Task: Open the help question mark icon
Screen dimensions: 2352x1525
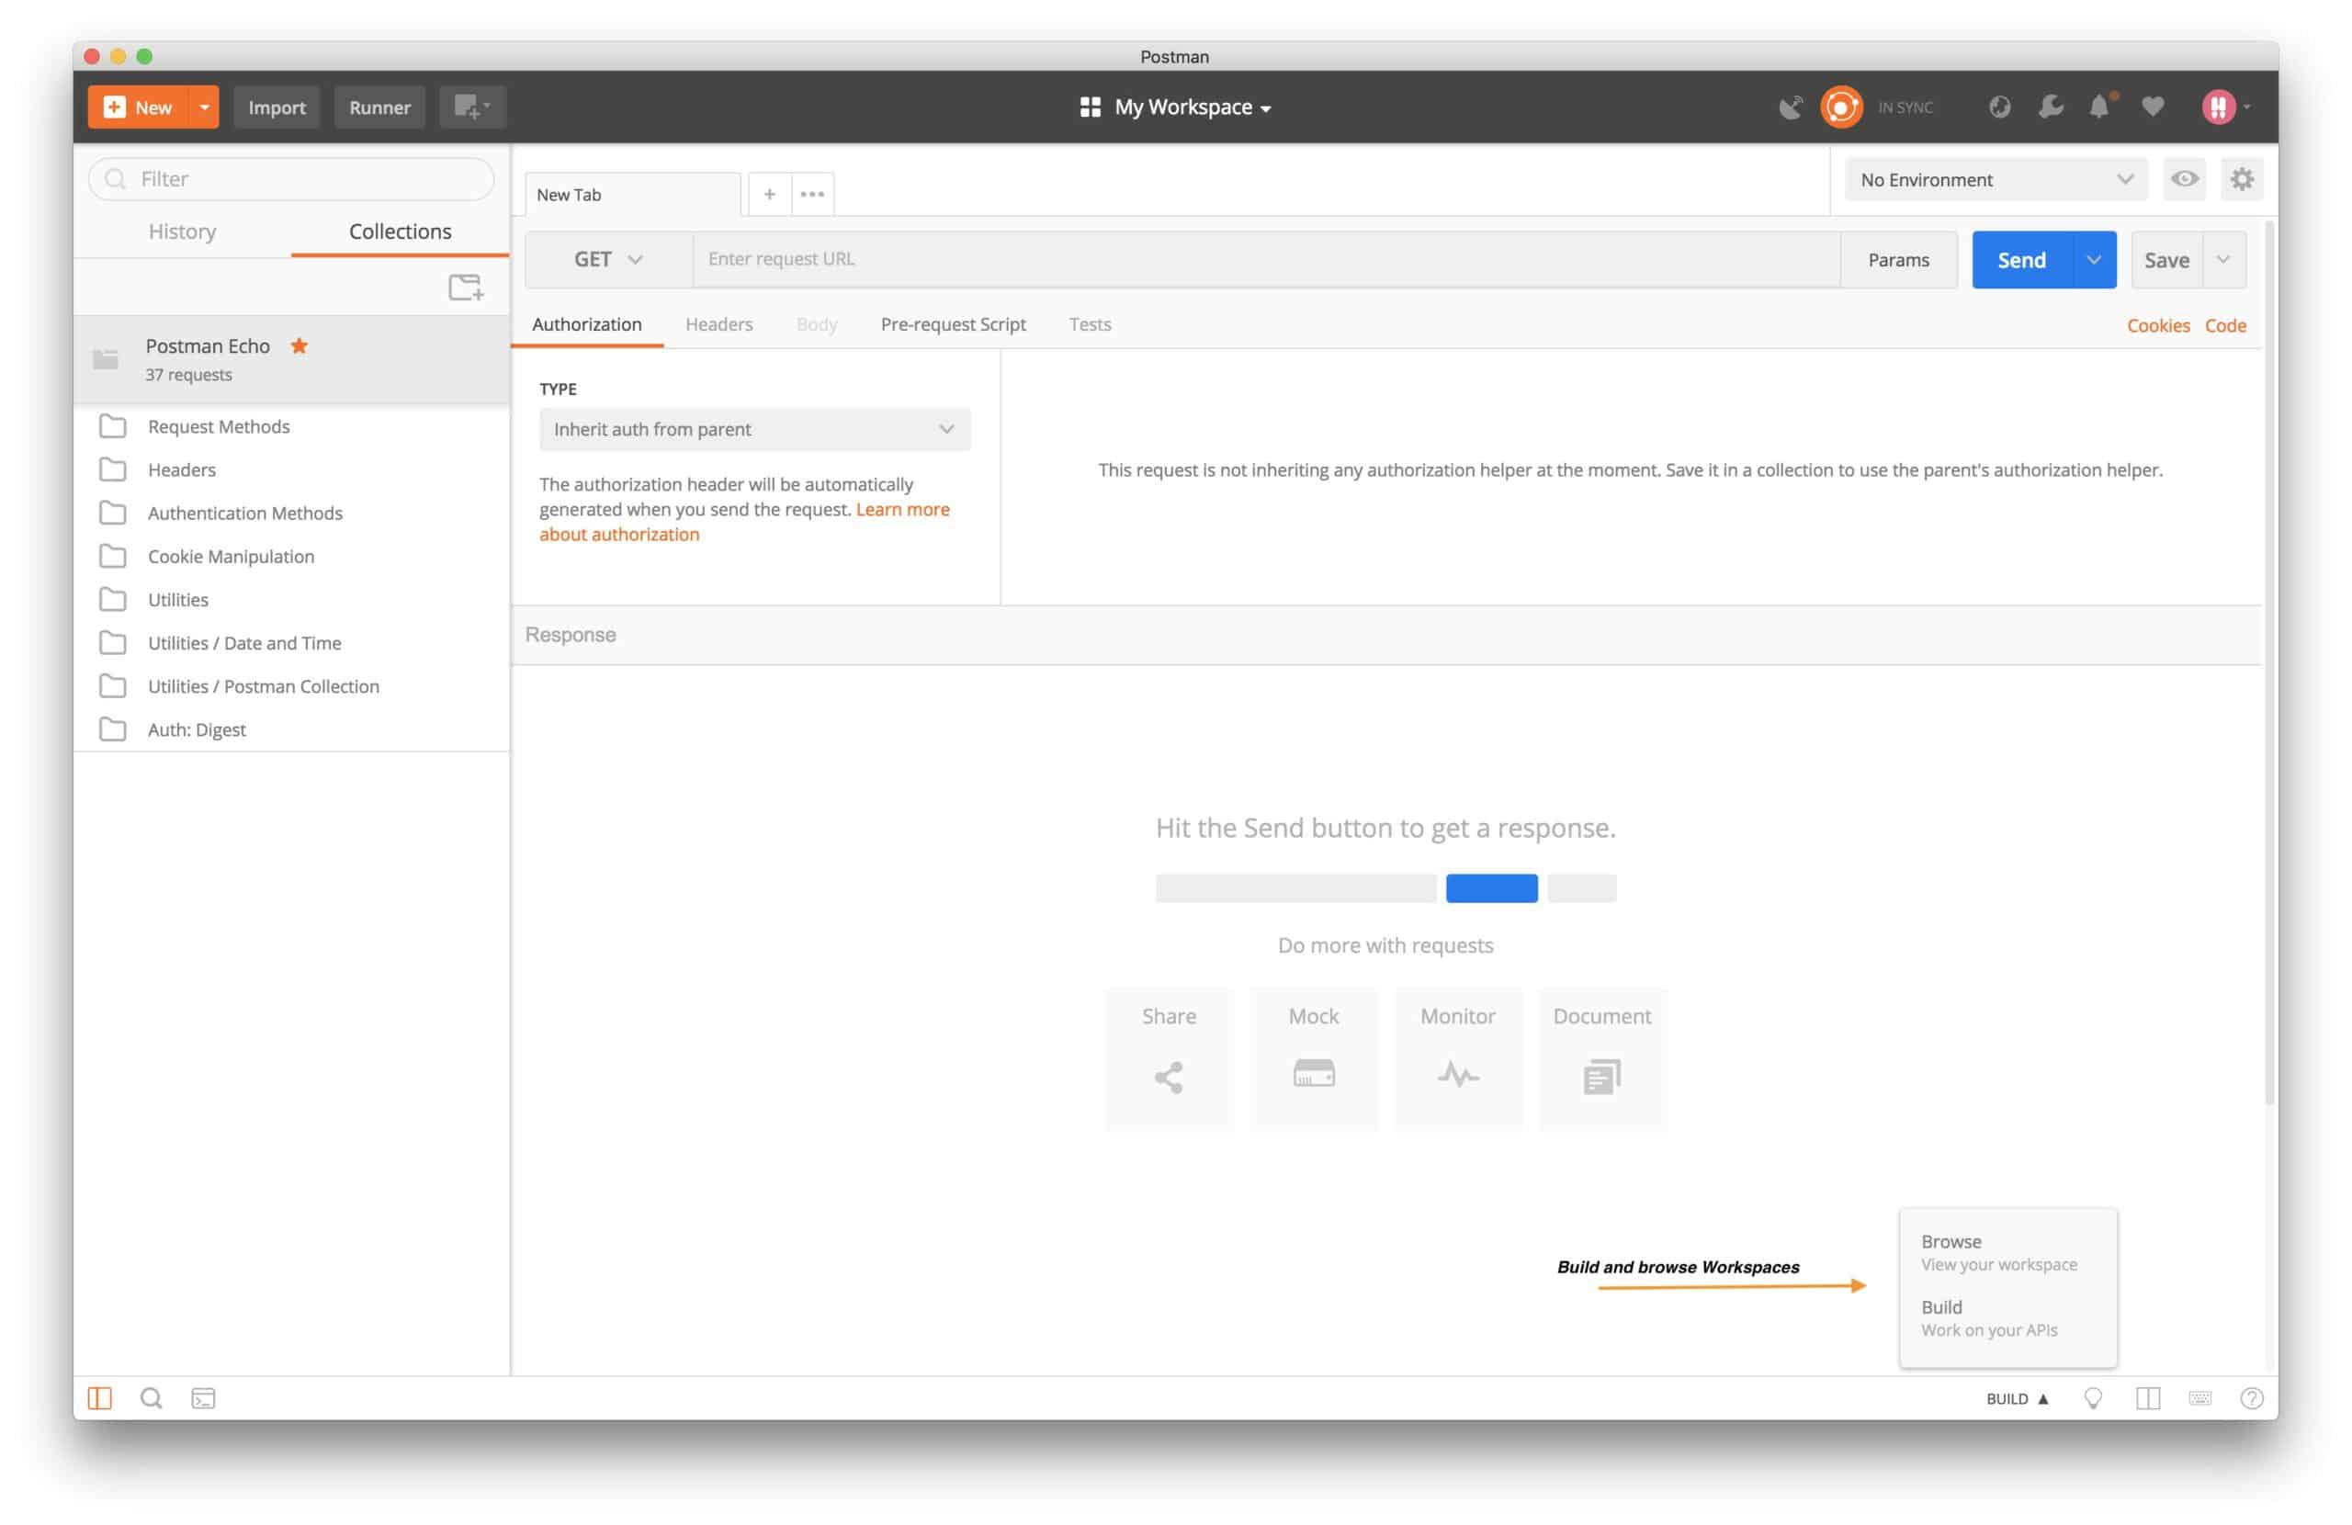Action: pos(2251,1397)
